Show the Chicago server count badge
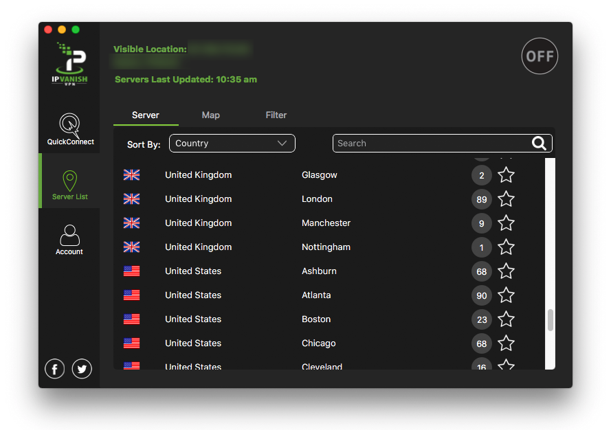 tap(482, 343)
